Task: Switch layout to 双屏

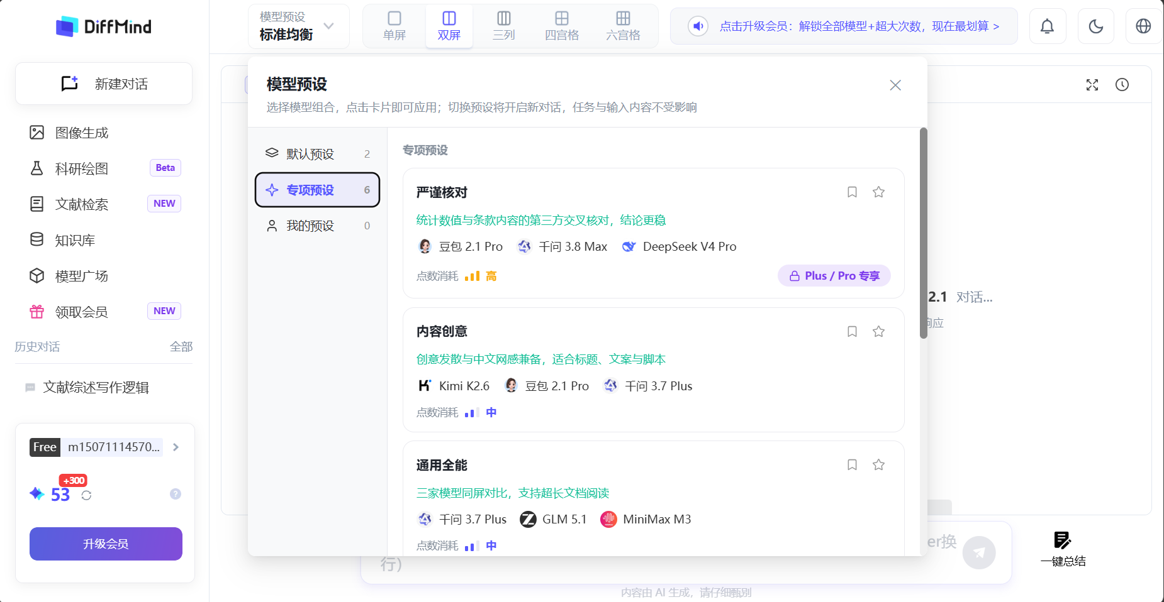Action: tap(449, 26)
